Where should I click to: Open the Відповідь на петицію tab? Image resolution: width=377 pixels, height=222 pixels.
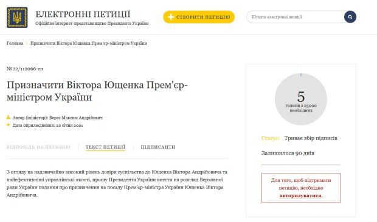click(x=38, y=147)
